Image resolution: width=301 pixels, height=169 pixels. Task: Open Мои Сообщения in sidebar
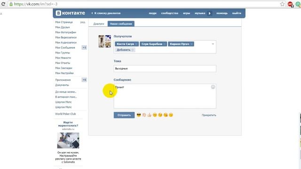[65, 47]
